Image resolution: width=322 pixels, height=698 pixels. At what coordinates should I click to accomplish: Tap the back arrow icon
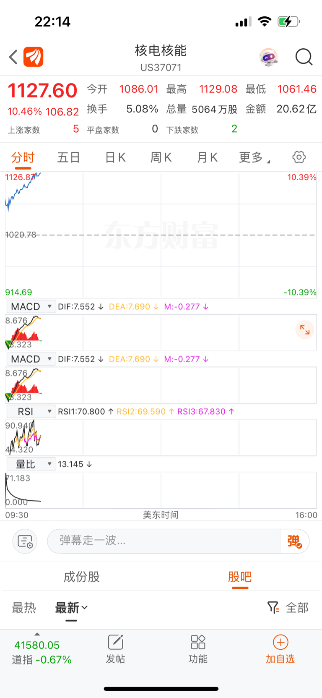[13, 57]
